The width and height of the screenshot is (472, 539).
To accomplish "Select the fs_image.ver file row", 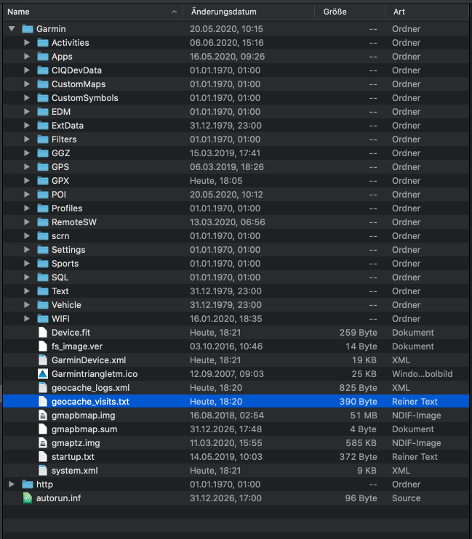I will (x=236, y=346).
